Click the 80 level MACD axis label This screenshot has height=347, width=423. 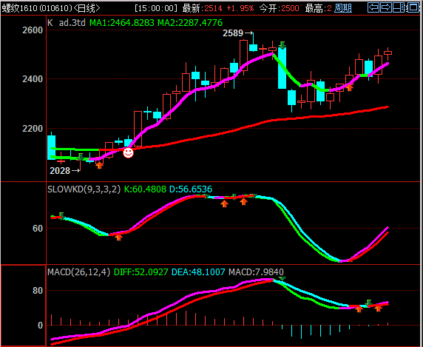pyautogui.click(x=38, y=291)
